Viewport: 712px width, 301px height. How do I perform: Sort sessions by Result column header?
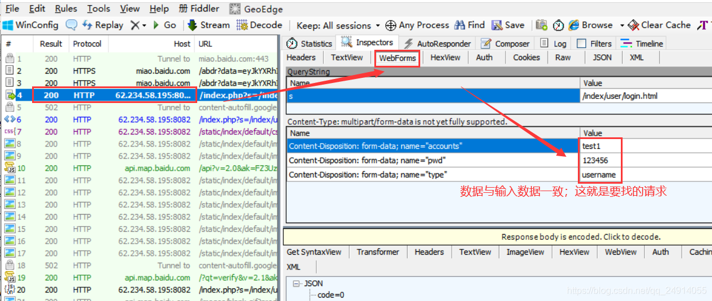pyautogui.click(x=51, y=43)
